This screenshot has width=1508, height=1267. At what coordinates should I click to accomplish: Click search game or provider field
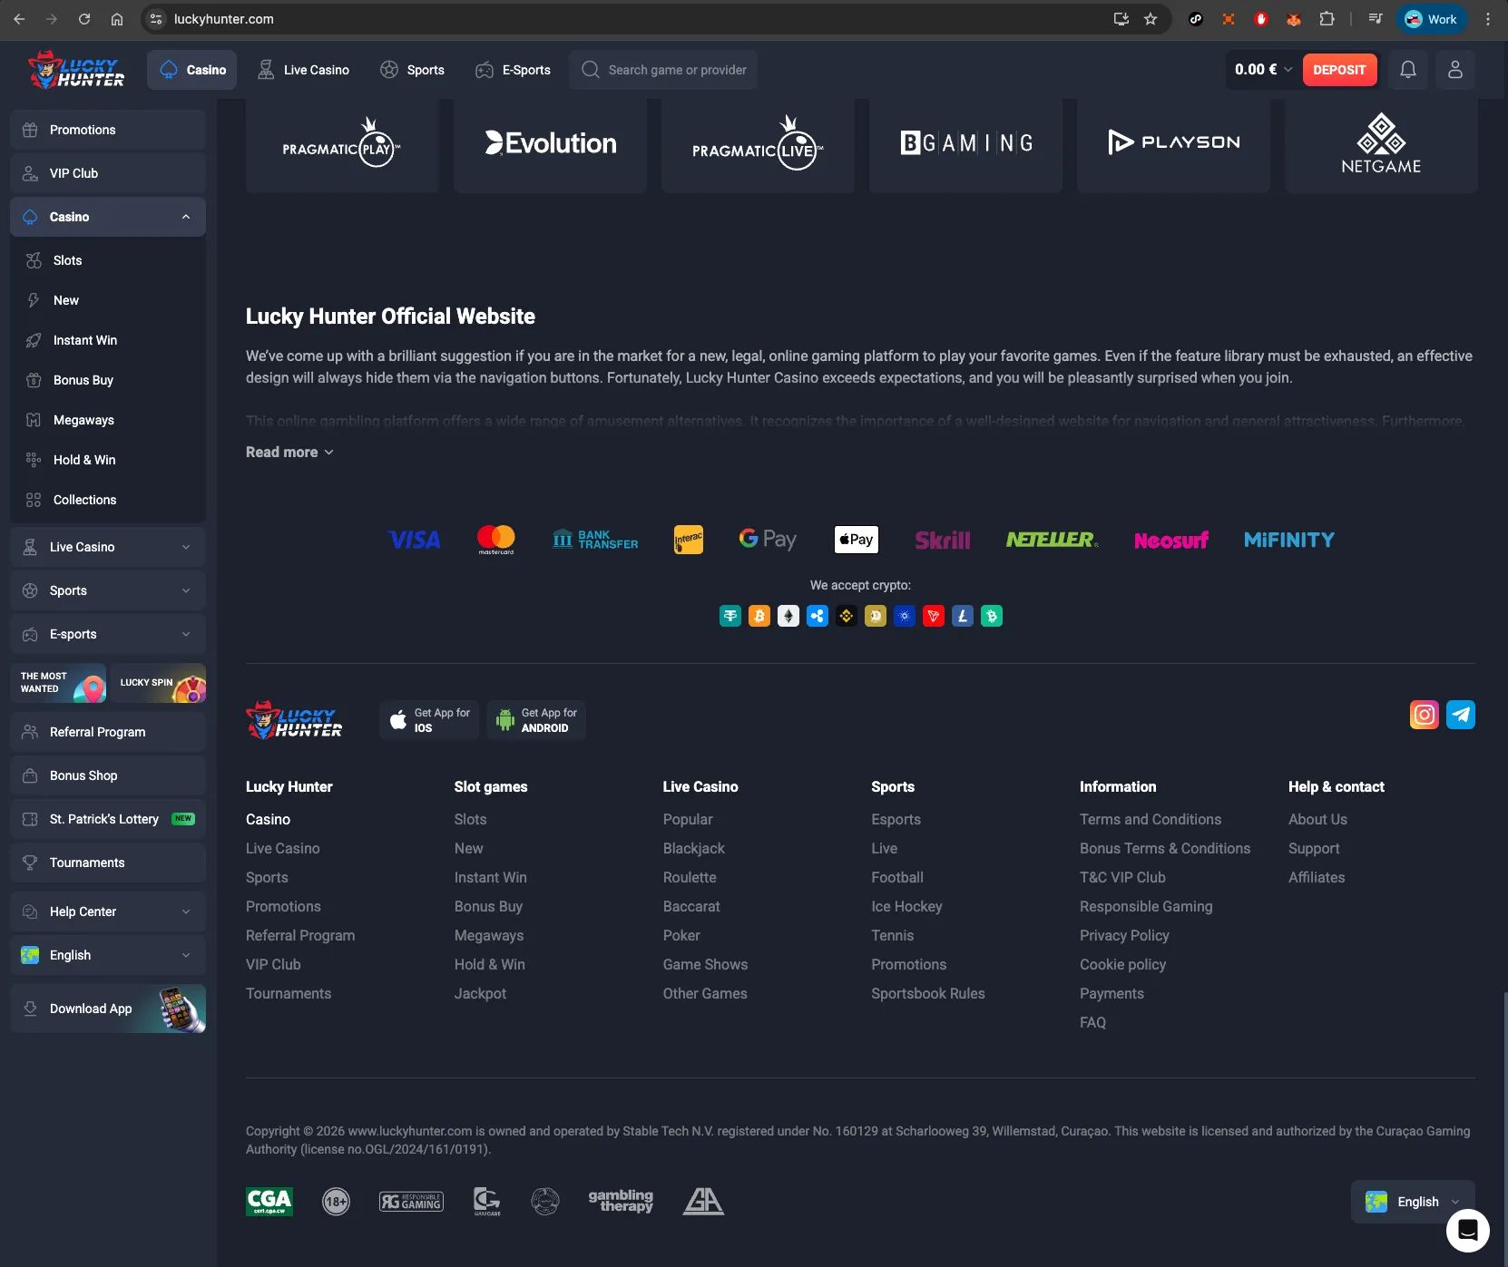(663, 70)
